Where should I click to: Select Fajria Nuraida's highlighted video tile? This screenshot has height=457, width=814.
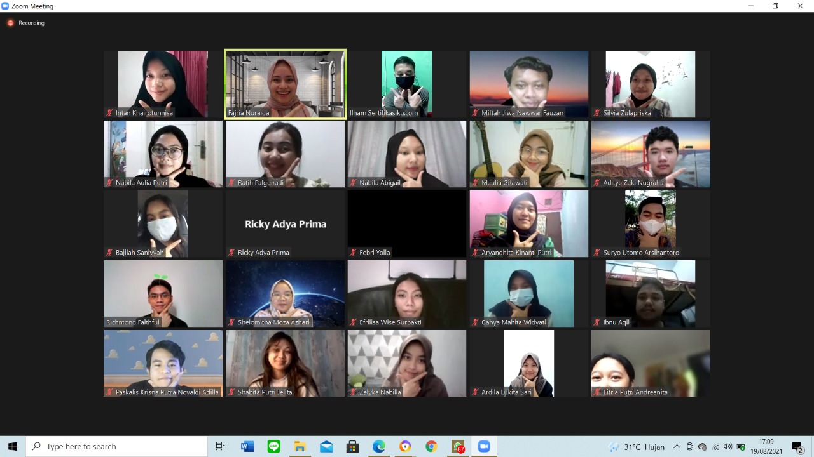(285, 84)
